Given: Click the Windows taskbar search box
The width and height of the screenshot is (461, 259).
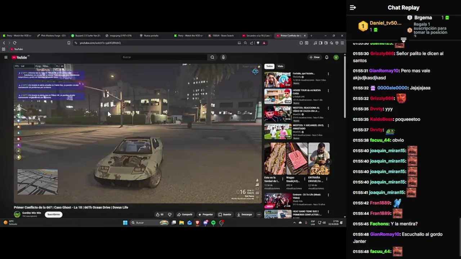Looking at the screenshot, I should 150,223.
